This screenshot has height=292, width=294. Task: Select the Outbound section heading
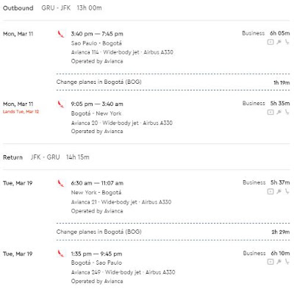[18, 8]
